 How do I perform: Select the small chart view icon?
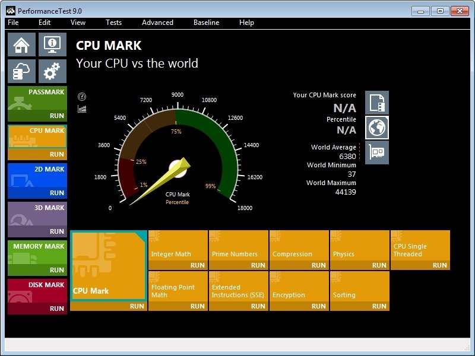click(x=82, y=109)
